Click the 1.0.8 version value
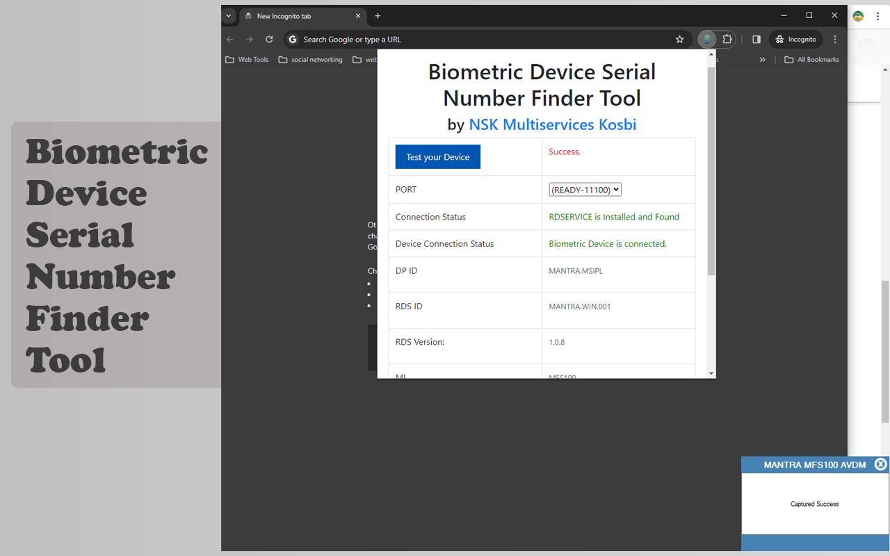This screenshot has height=556, width=890. (x=557, y=342)
